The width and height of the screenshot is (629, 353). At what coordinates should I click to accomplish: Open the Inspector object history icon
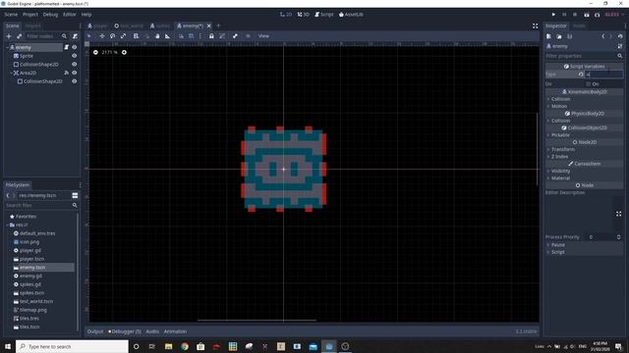click(x=620, y=36)
